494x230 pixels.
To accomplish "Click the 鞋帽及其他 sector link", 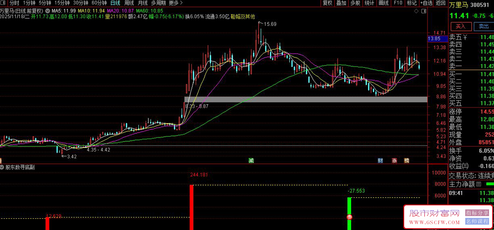I will [243, 16].
